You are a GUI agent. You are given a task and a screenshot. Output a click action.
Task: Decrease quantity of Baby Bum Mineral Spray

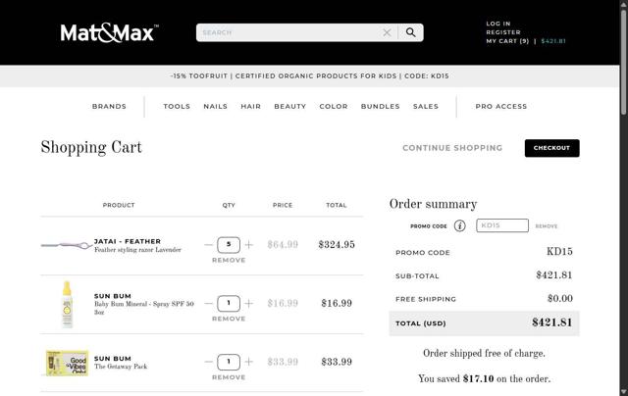click(x=208, y=304)
